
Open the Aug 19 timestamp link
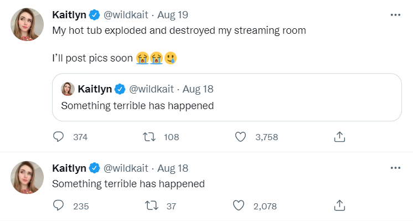[x=173, y=15]
